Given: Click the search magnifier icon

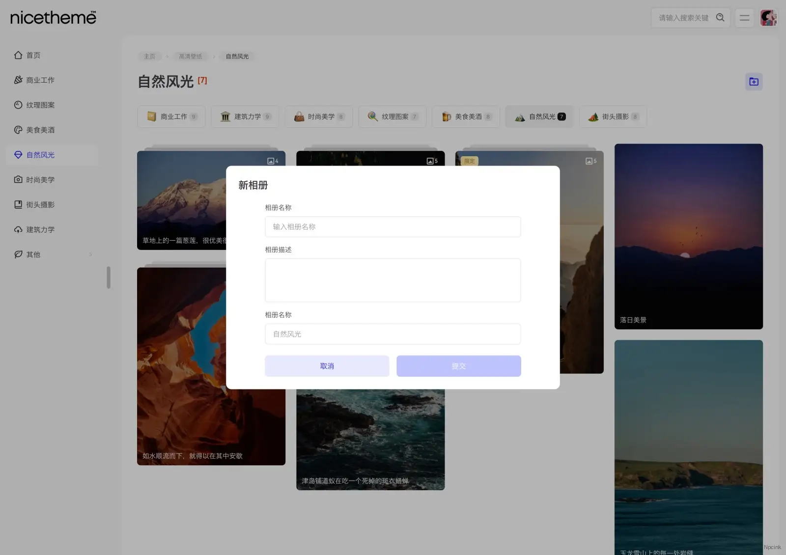Looking at the screenshot, I should (720, 18).
